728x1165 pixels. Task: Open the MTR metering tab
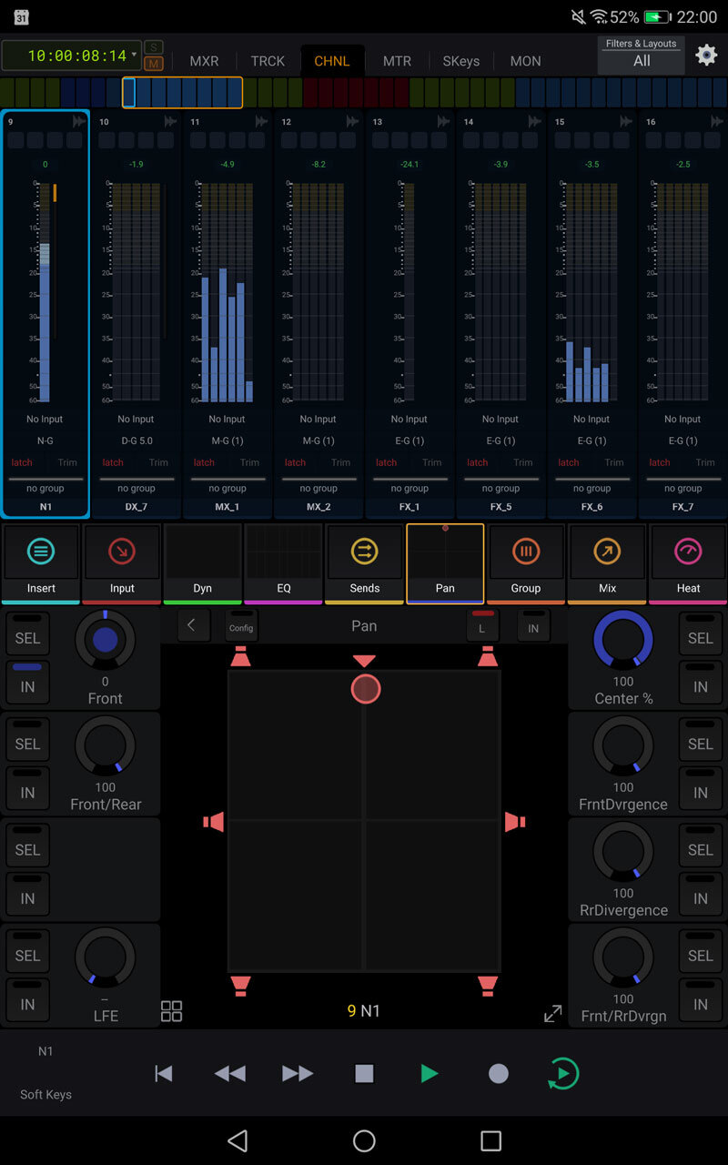(x=397, y=61)
